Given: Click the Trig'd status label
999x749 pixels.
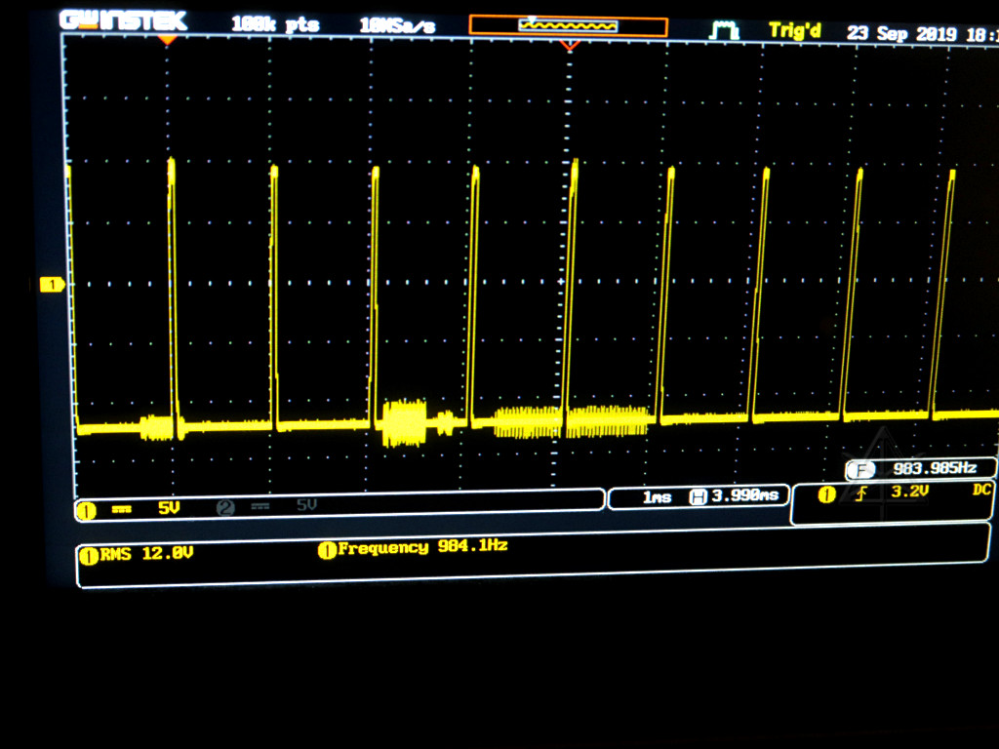Looking at the screenshot, I should pyautogui.click(x=797, y=30).
